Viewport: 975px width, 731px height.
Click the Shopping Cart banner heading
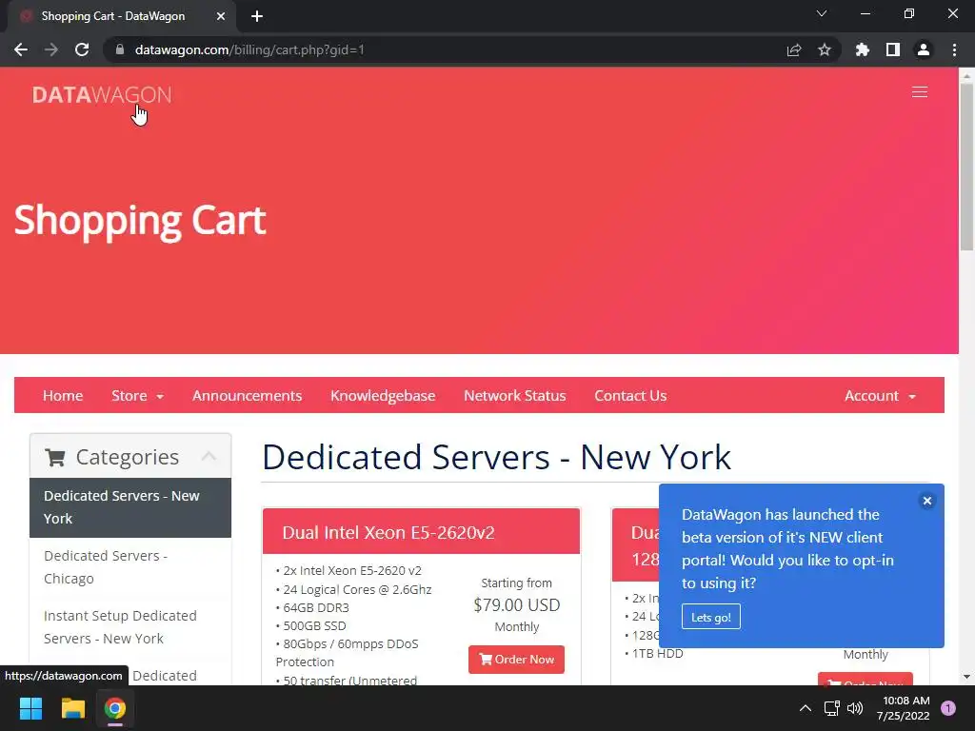pyautogui.click(x=141, y=221)
